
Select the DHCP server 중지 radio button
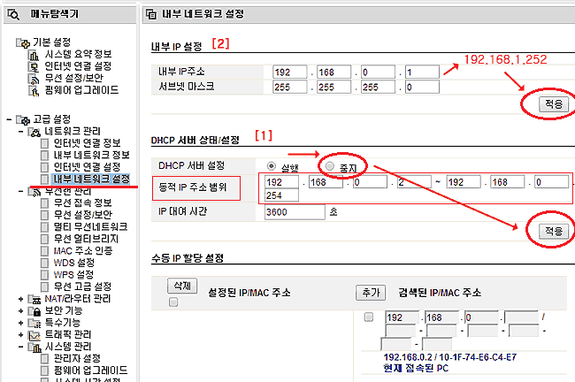[330, 166]
